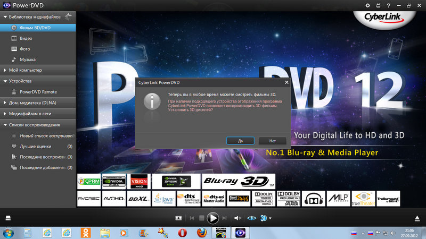Click the bookmark star playback icon

click(178, 218)
